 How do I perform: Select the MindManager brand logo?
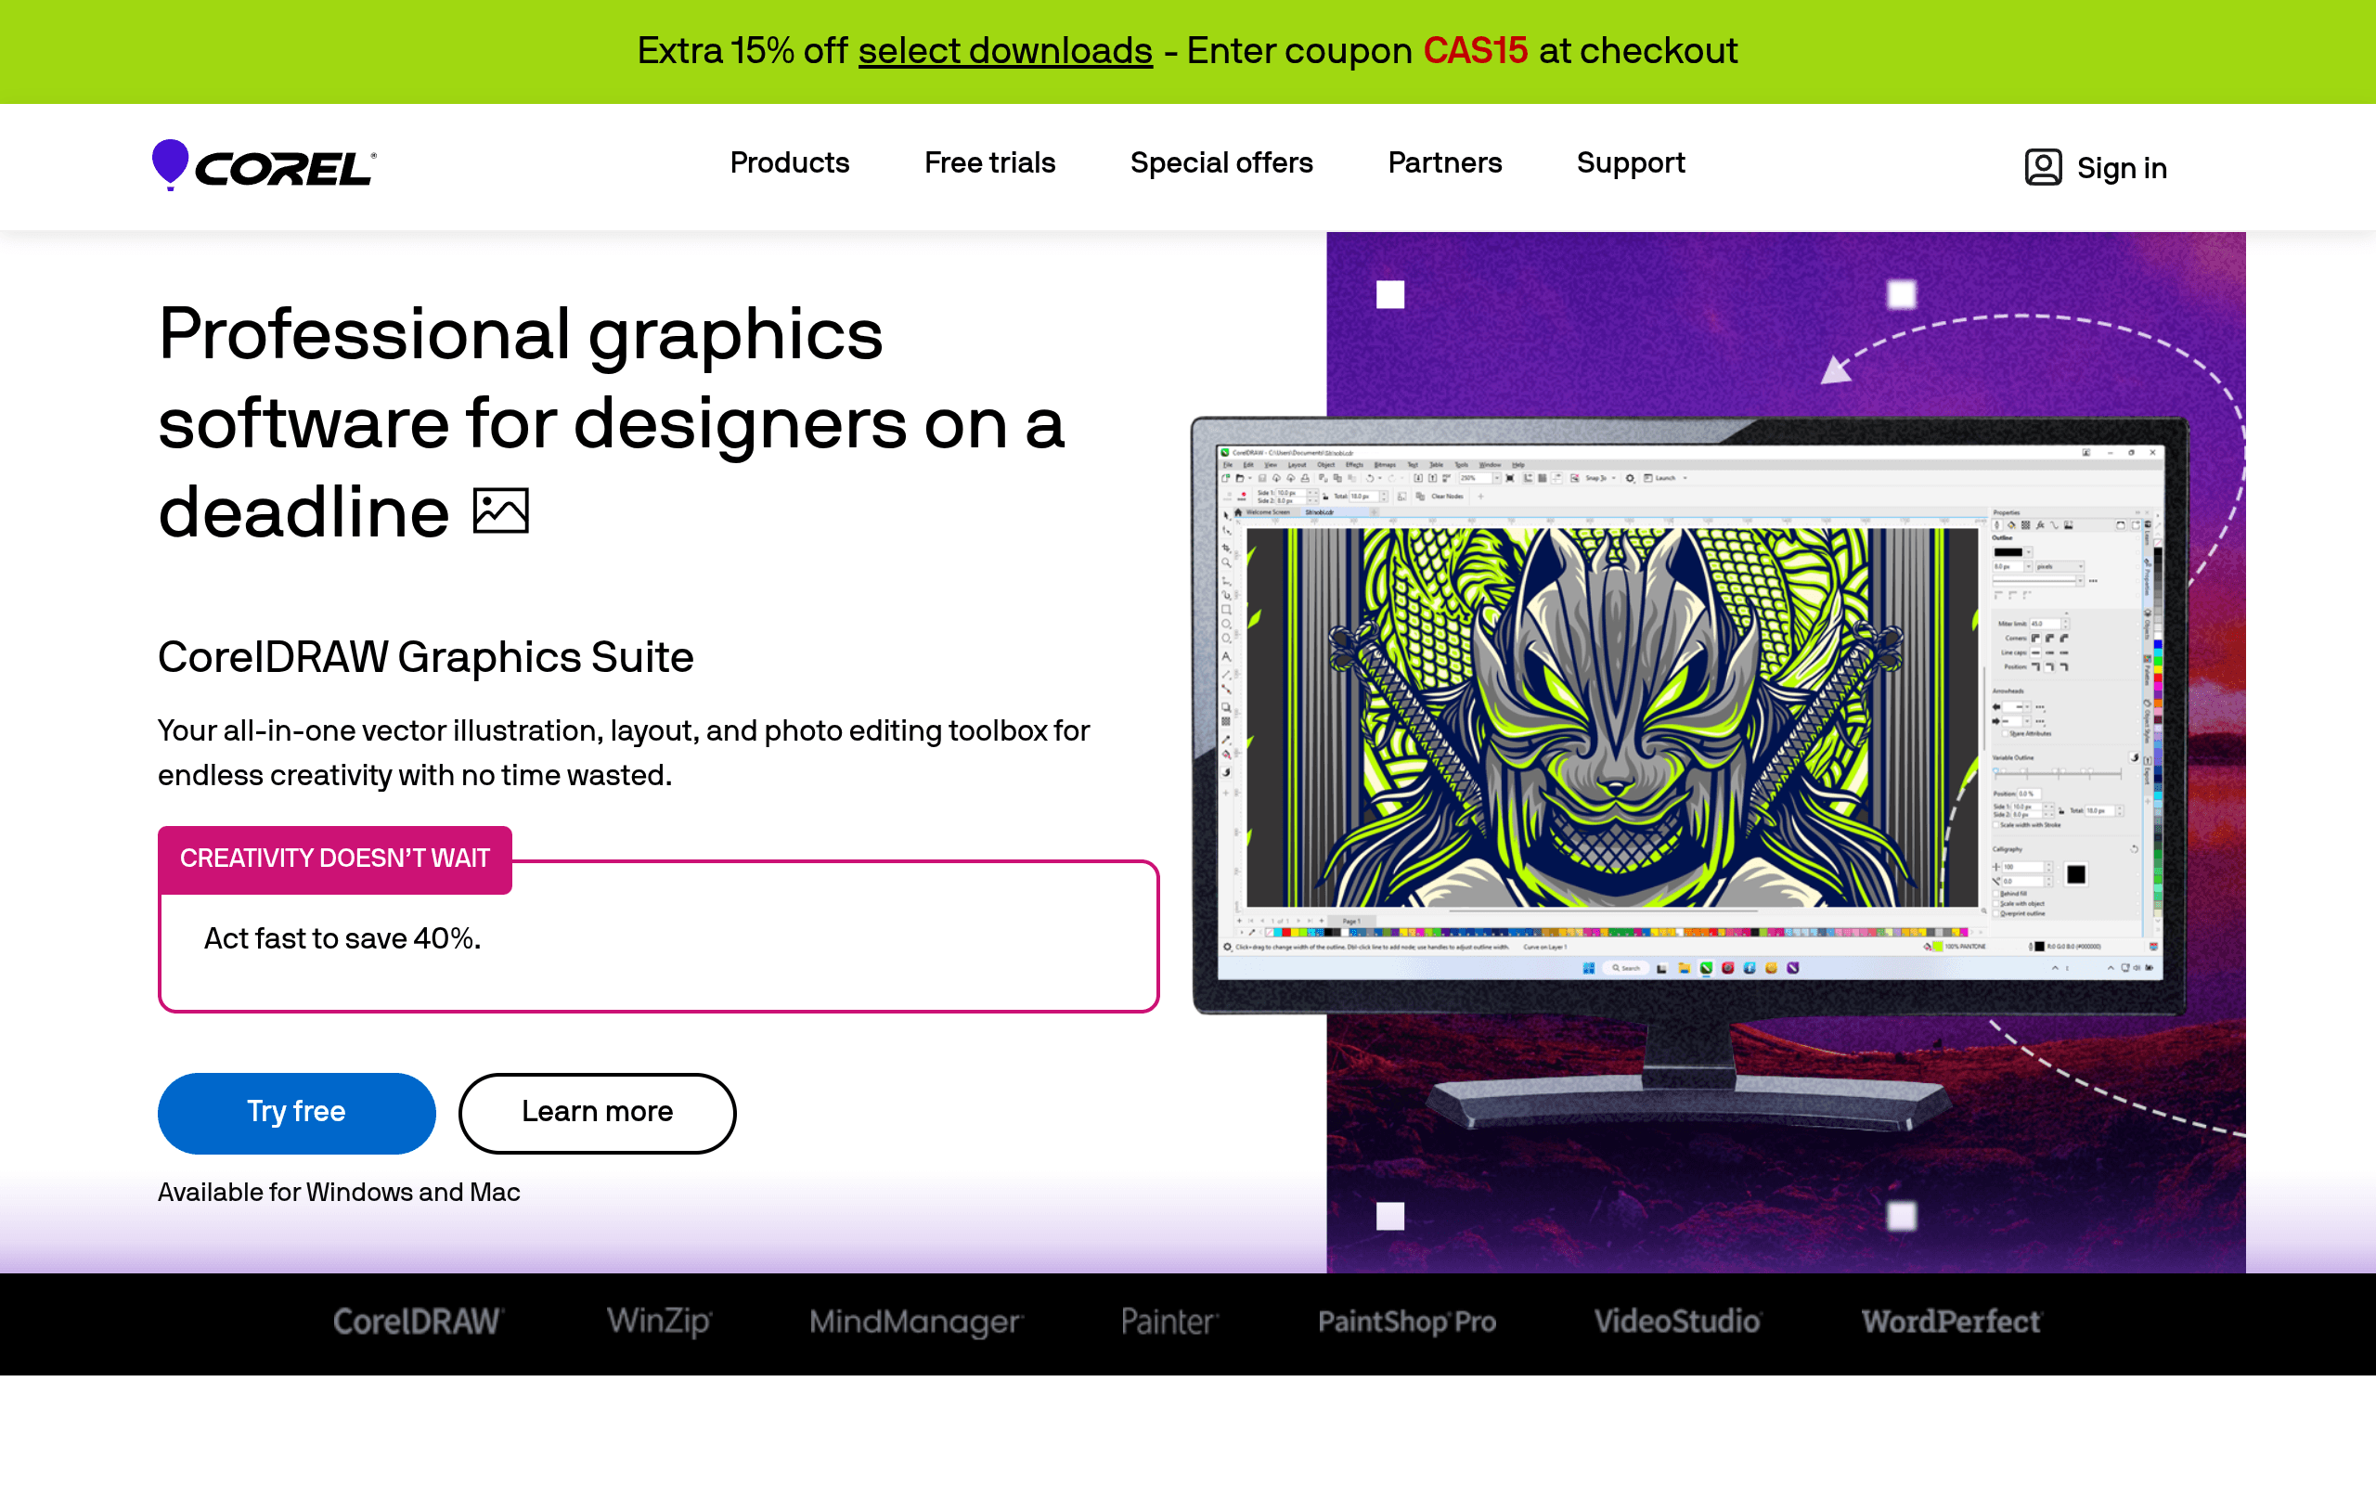[x=916, y=1322]
